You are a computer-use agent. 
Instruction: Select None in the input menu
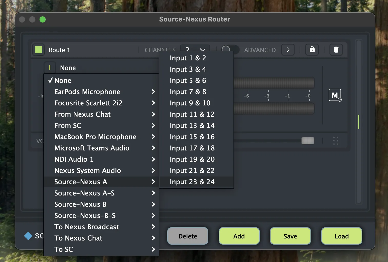point(101,80)
